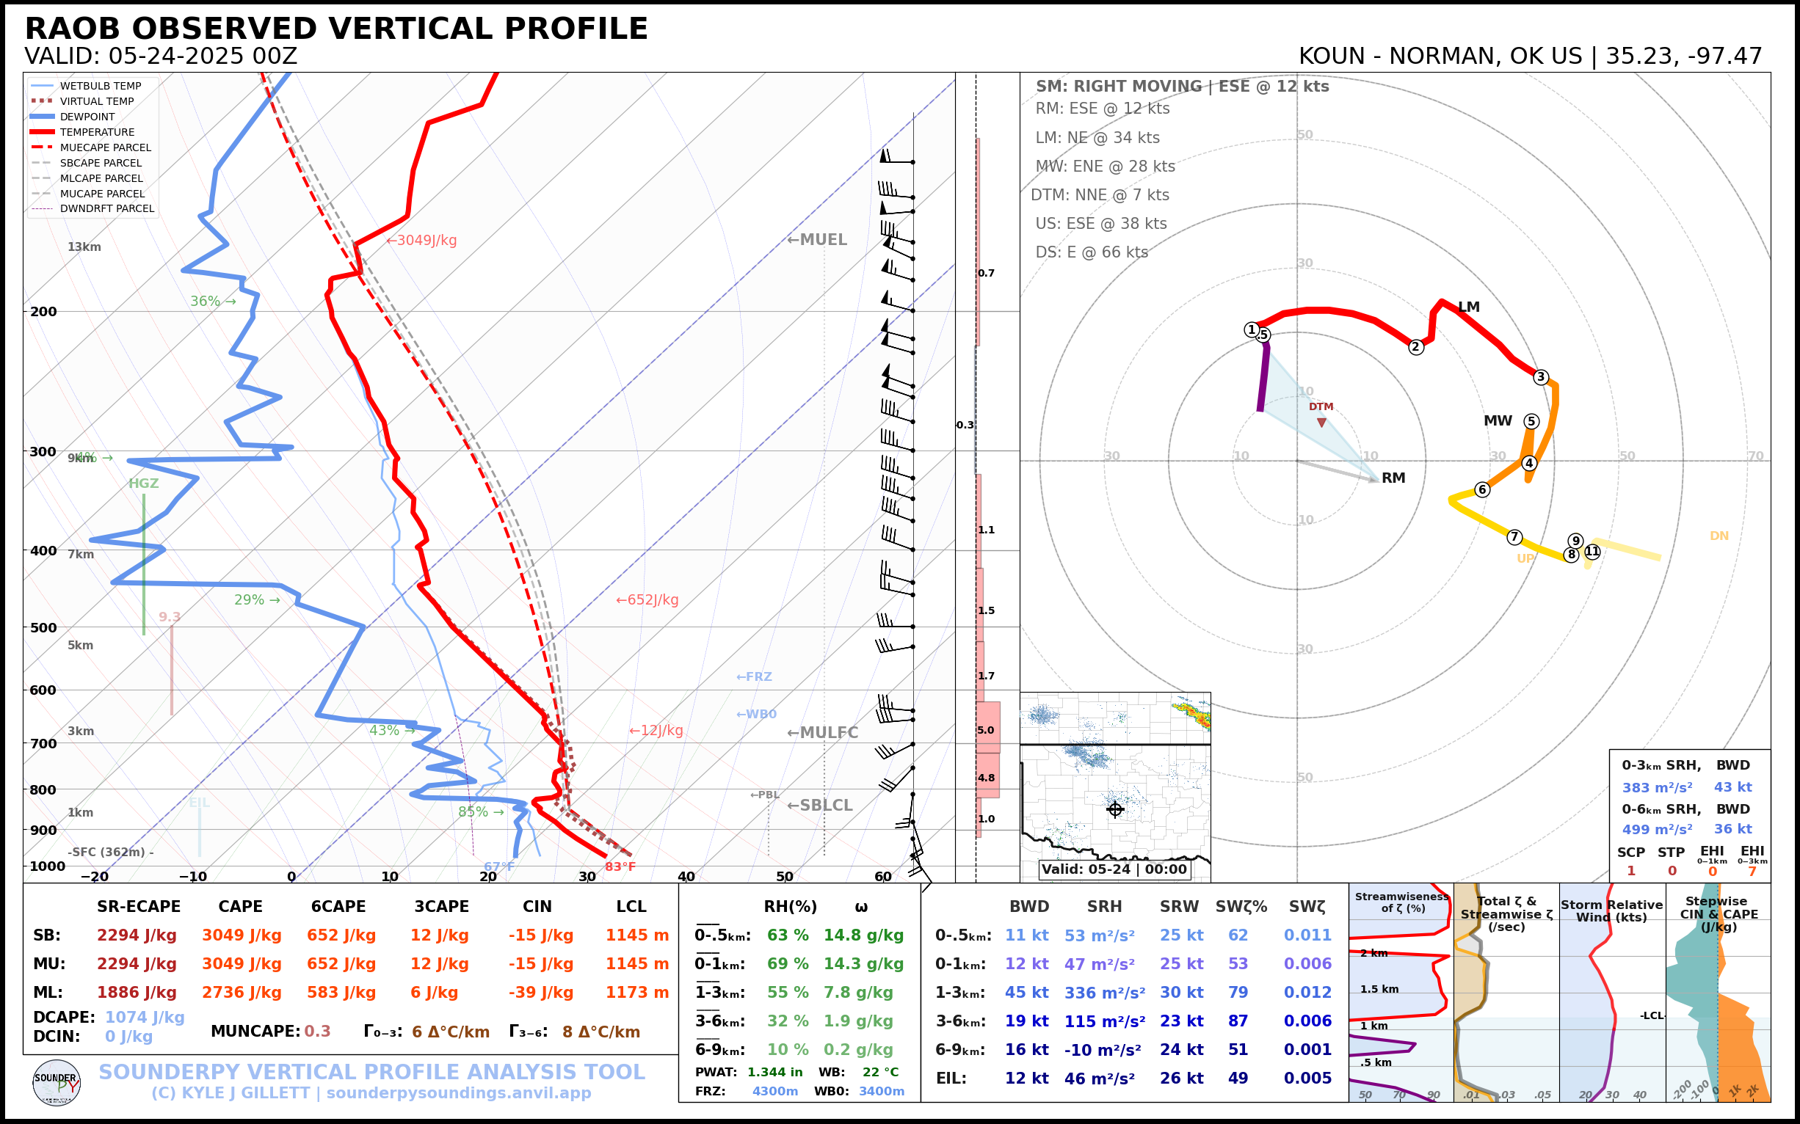Image resolution: width=1800 pixels, height=1124 pixels.
Task: Click the sounderpysoundings.anvil.app link text
Action: 458,1093
